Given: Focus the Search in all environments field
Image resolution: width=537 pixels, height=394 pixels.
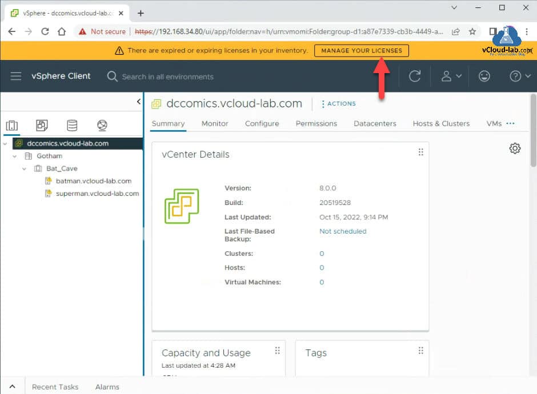Looking at the screenshot, I should (x=168, y=77).
